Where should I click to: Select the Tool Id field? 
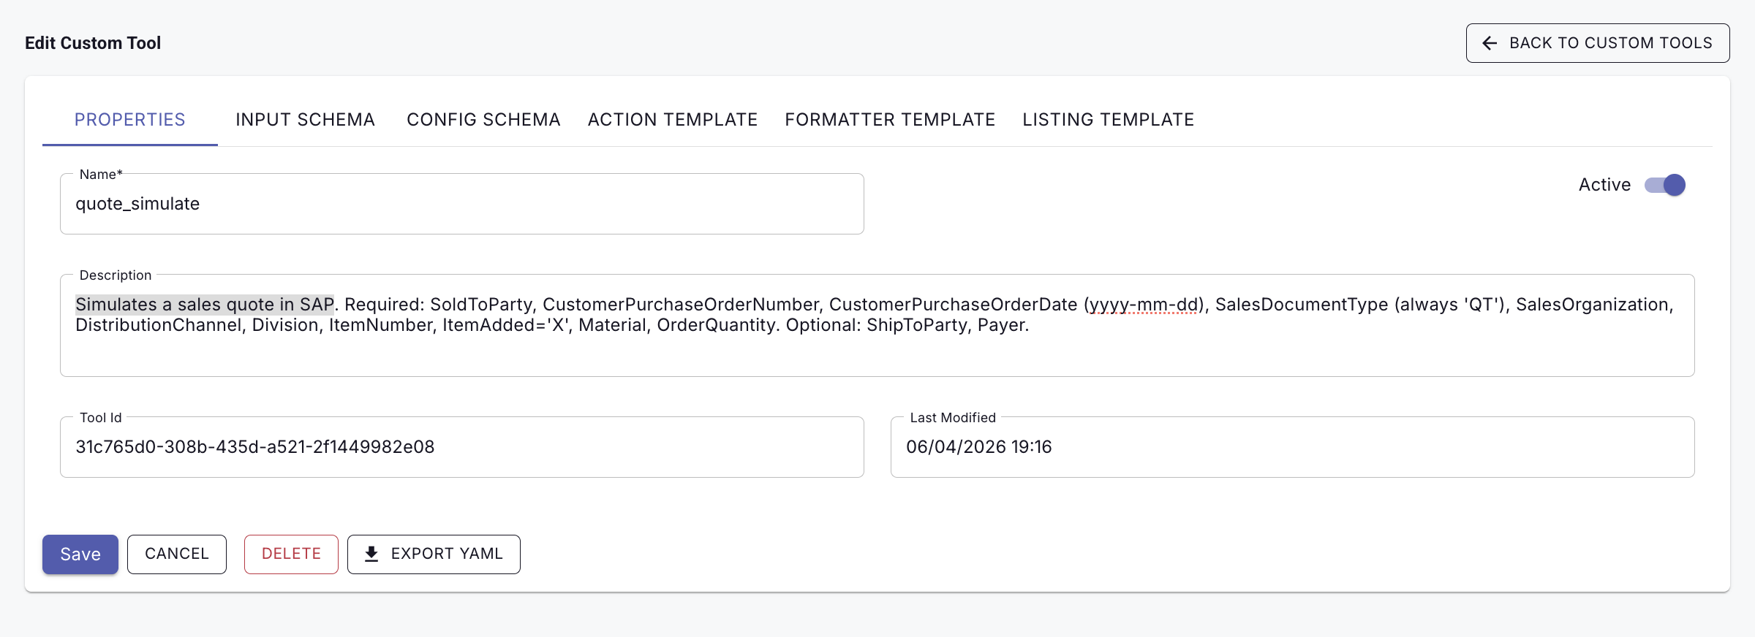462,447
